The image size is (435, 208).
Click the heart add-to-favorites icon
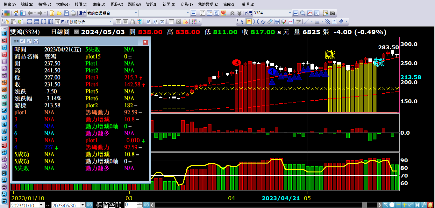pos(223,13)
